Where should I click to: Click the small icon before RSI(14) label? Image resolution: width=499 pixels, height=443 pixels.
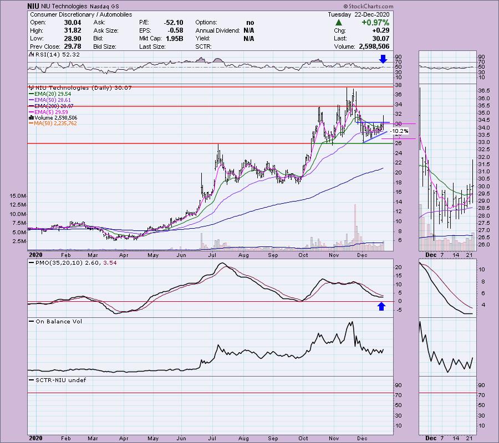pos(31,54)
